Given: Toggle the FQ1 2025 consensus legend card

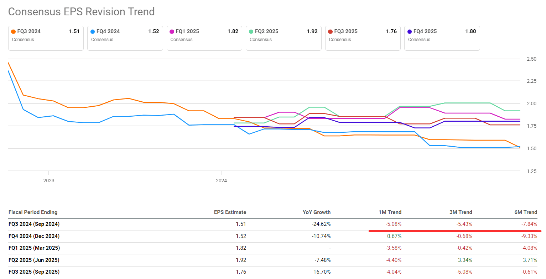Looking at the screenshot, I should [x=204, y=38].
